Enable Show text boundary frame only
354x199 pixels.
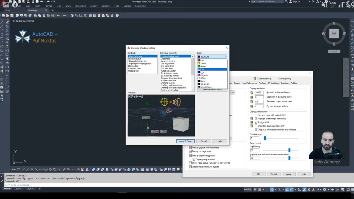(x=256, y=126)
